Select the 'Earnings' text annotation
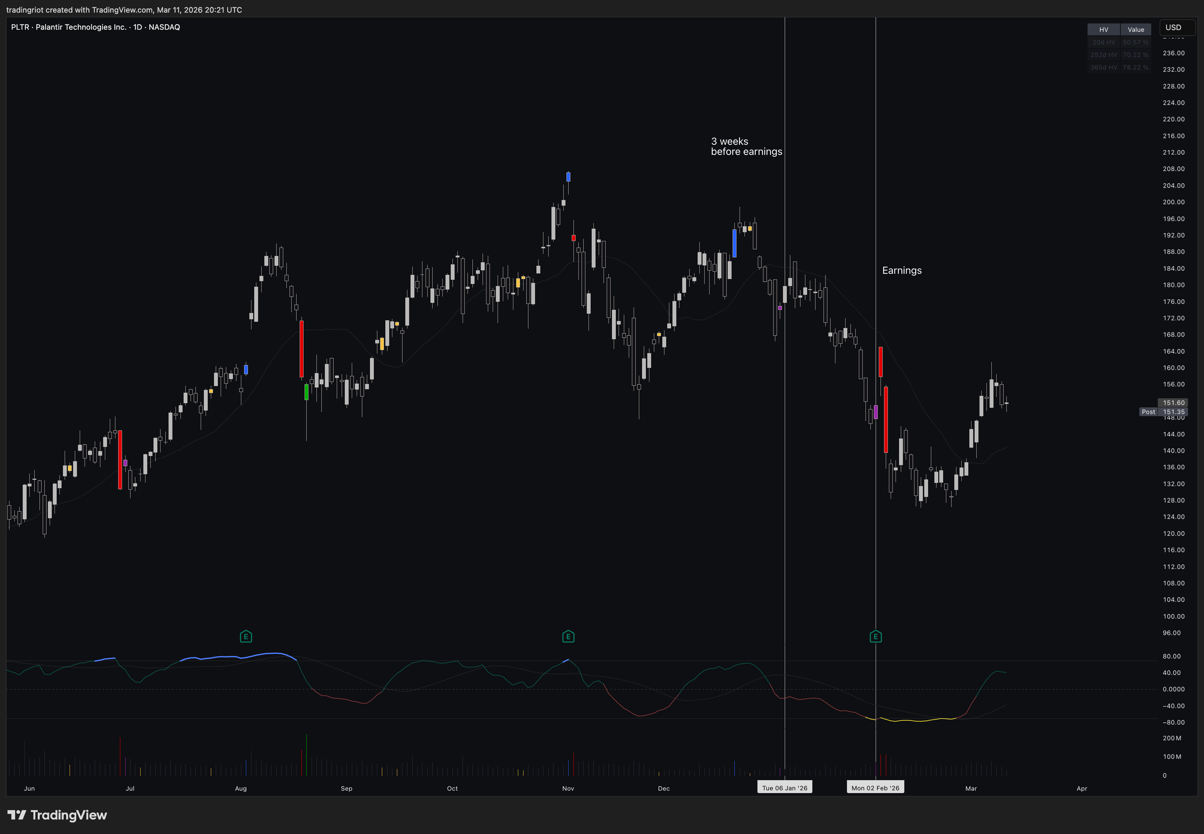This screenshot has width=1204, height=834. 902,271
